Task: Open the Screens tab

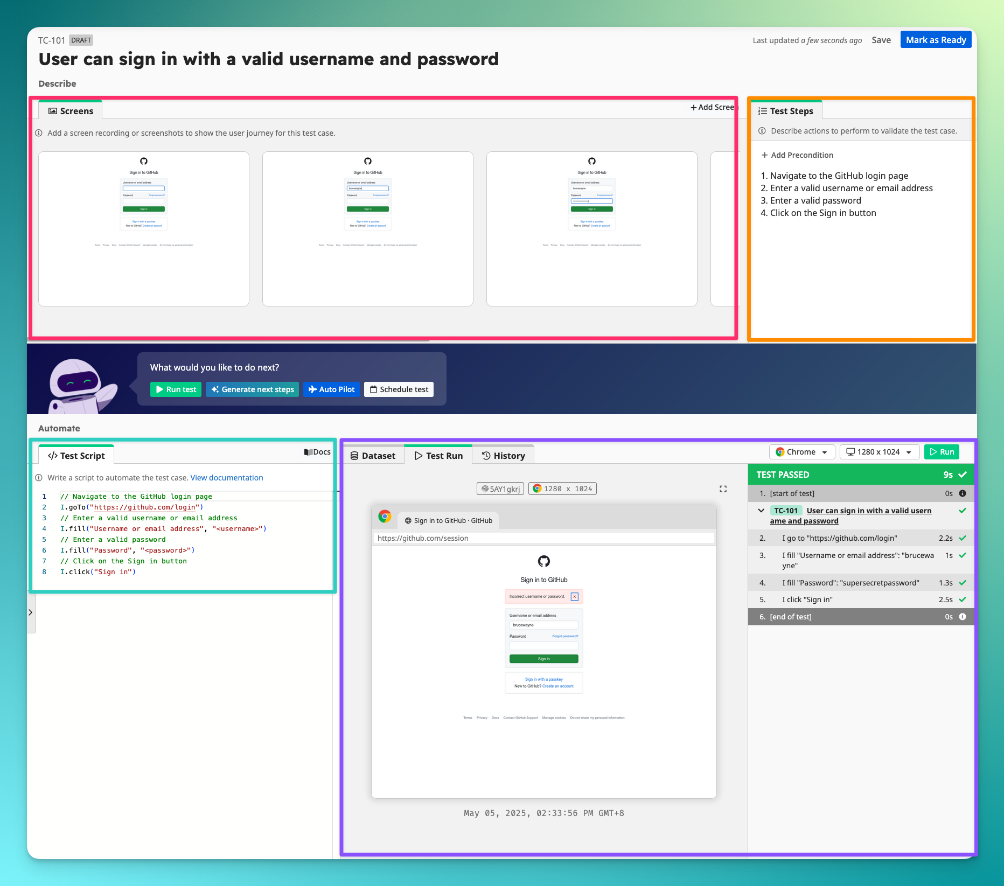Action: pyautogui.click(x=71, y=111)
